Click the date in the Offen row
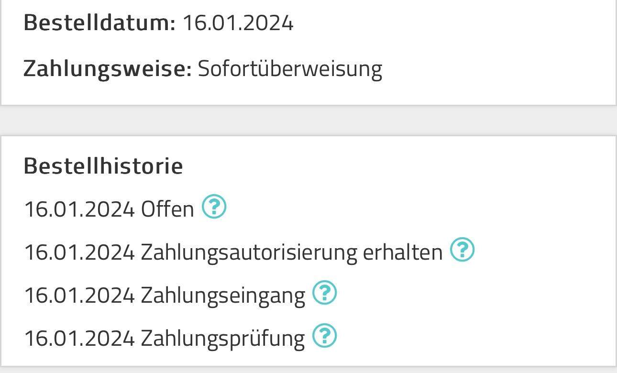The image size is (617, 373). pyautogui.click(x=79, y=209)
